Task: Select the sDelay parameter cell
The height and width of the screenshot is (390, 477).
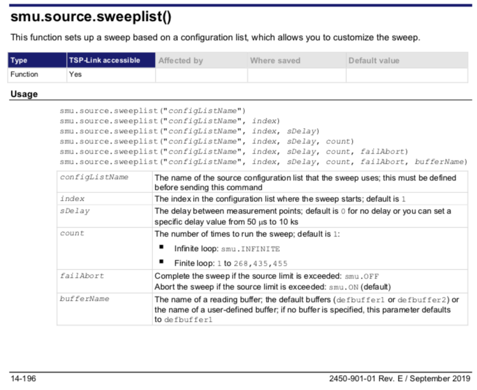Action: pyautogui.click(x=105, y=216)
